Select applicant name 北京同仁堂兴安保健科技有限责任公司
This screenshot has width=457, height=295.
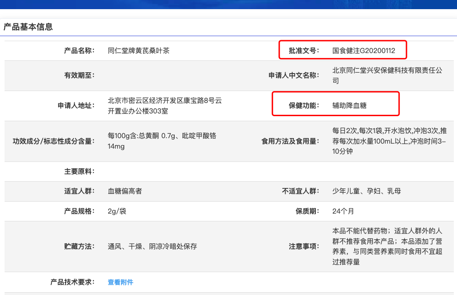[387, 75]
